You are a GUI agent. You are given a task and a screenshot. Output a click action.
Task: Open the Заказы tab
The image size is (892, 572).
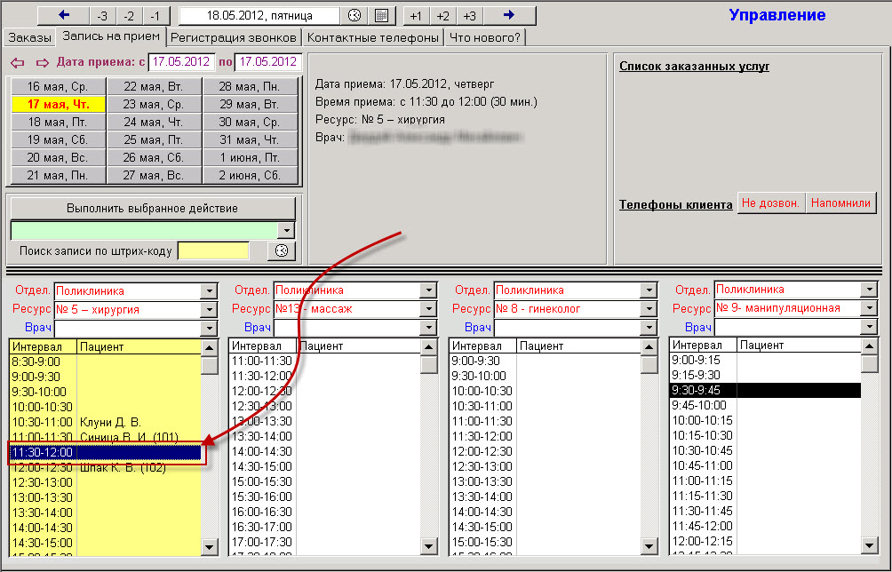pos(29,38)
